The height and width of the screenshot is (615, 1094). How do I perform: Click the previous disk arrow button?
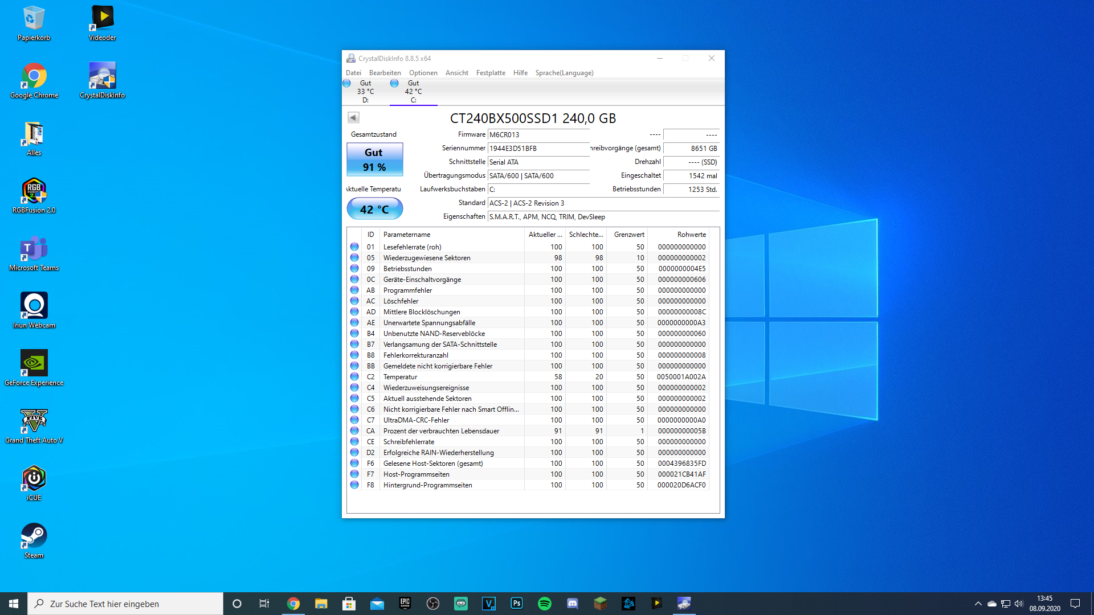click(x=353, y=117)
